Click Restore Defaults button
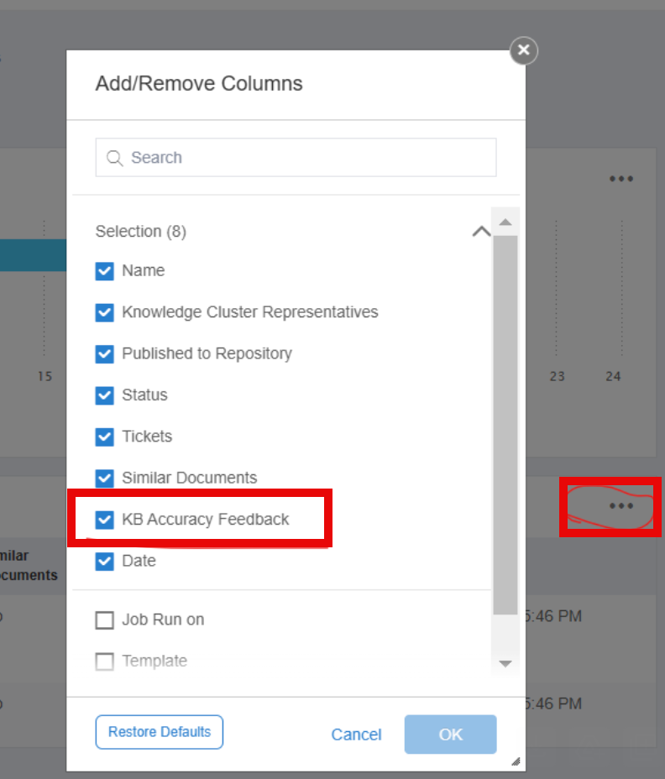 pyautogui.click(x=159, y=732)
